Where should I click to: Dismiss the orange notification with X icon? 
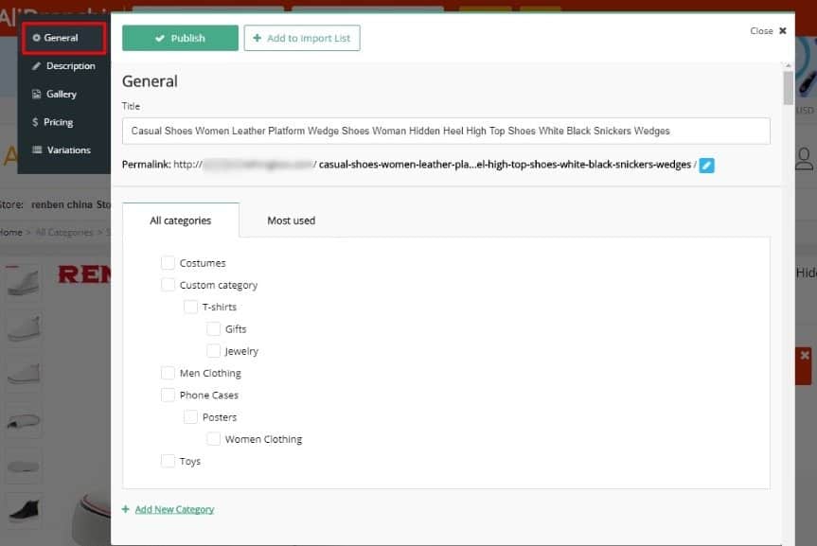coord(804,356)
